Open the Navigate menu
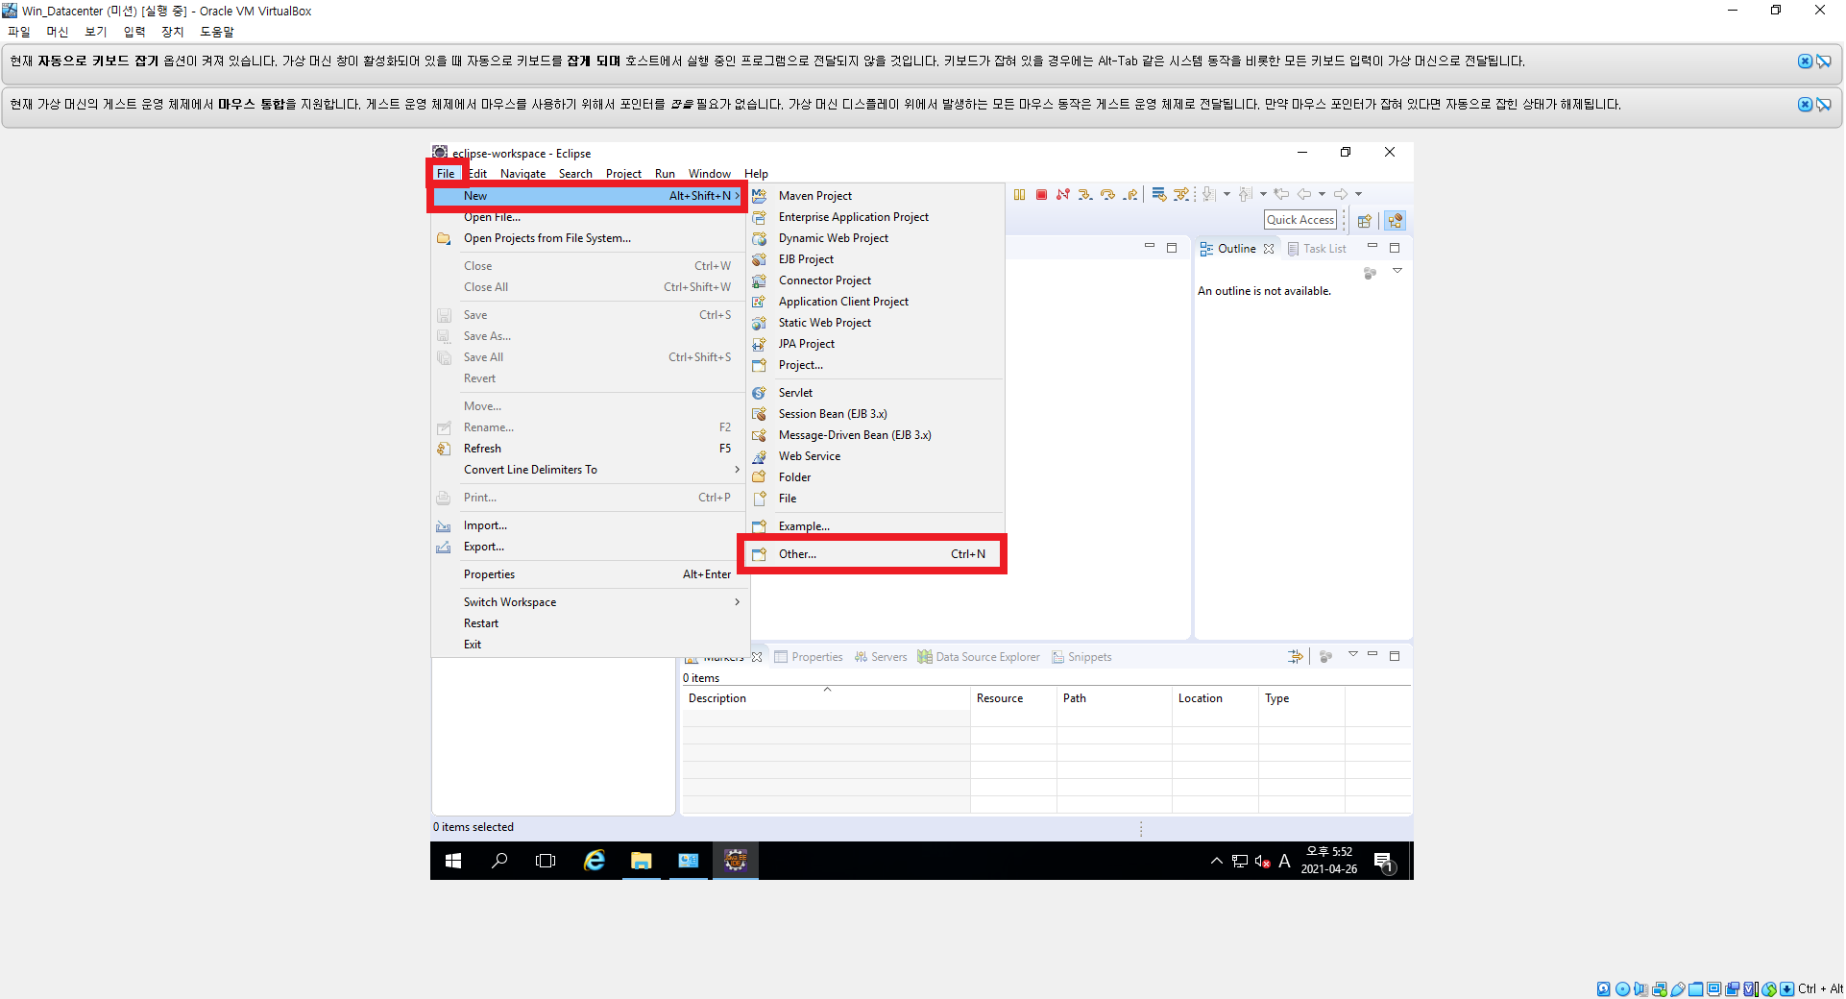Viewport: 1846px width, 999px height. pyautogui.click(x=522, y=174)
